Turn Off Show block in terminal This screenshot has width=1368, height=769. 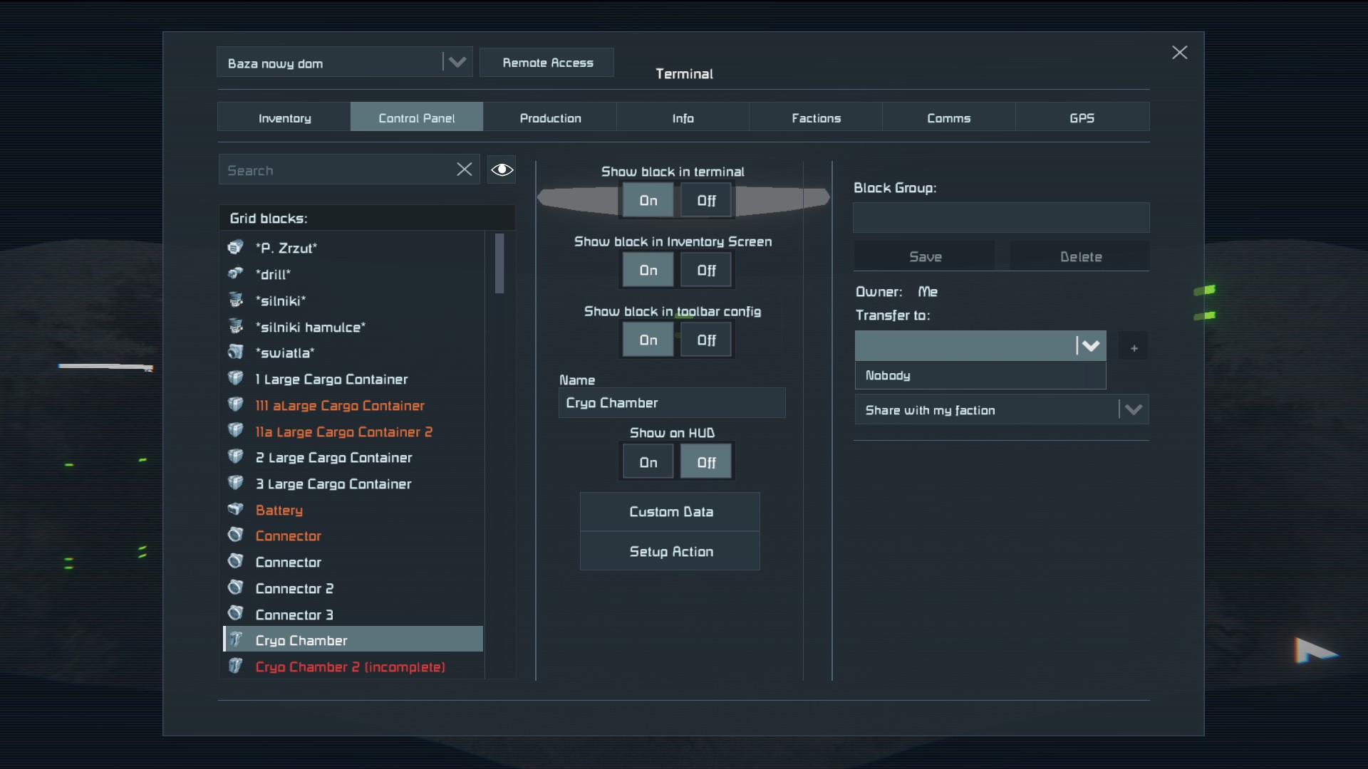coord(705,201)
